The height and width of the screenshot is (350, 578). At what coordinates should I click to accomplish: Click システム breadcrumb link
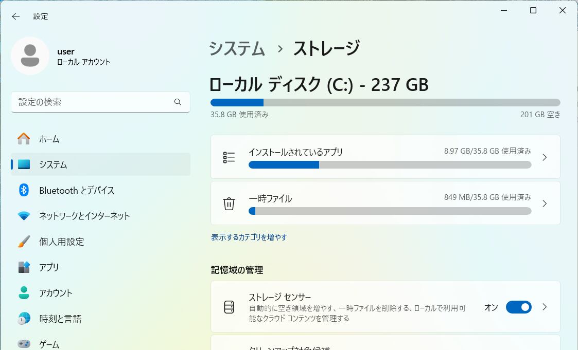tap(237, 49)
